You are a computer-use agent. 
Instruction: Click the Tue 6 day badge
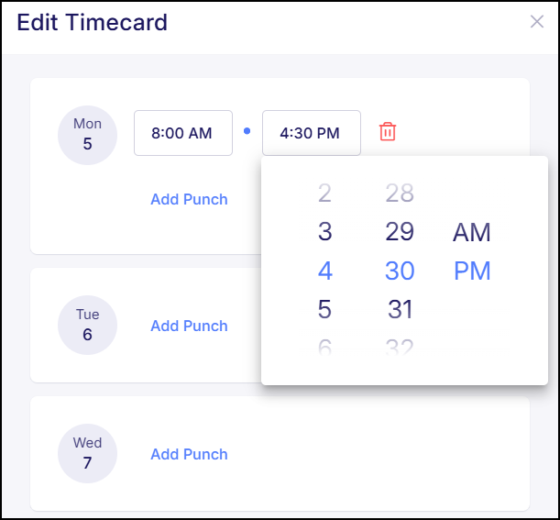coord(87,325)
